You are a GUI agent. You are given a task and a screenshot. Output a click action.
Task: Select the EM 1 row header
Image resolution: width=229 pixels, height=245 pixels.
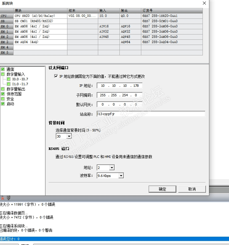[x=7, y=32]
